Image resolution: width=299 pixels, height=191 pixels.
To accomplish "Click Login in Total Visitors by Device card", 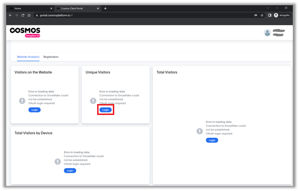I will pos(70,170).
